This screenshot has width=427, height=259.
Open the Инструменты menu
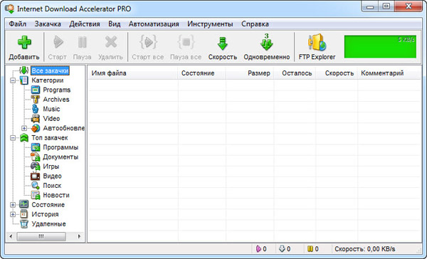210,24
